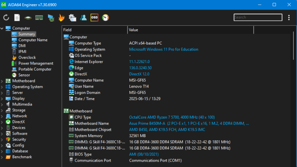Select the Software tree category
This screenshot has height=167, width=297.
(x=20, y=134)
